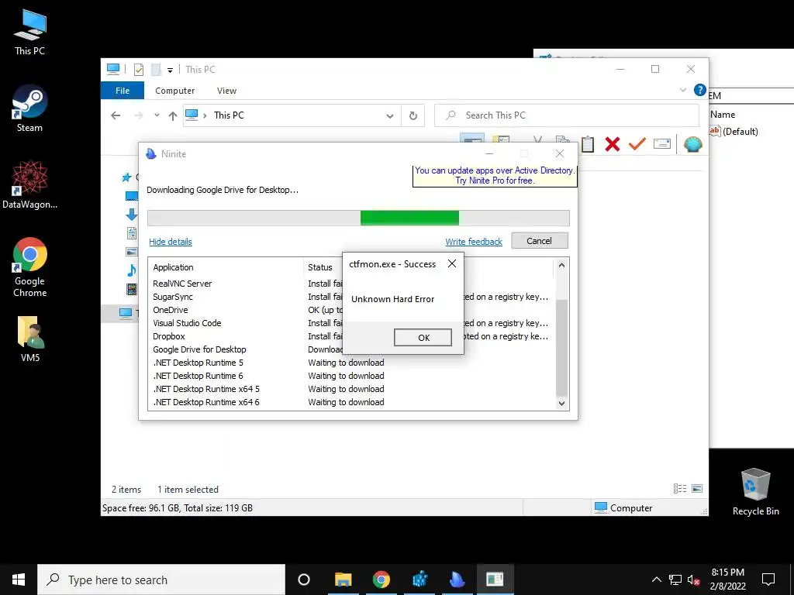Switch to the Computer ribbon tab
This screenshot has height=595, width=794.
click(174, 91)
